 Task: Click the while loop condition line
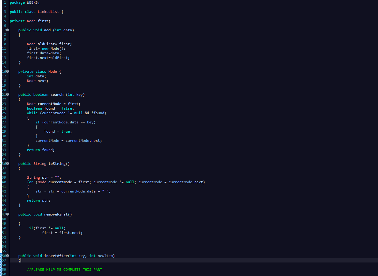[x=67, y=113]
